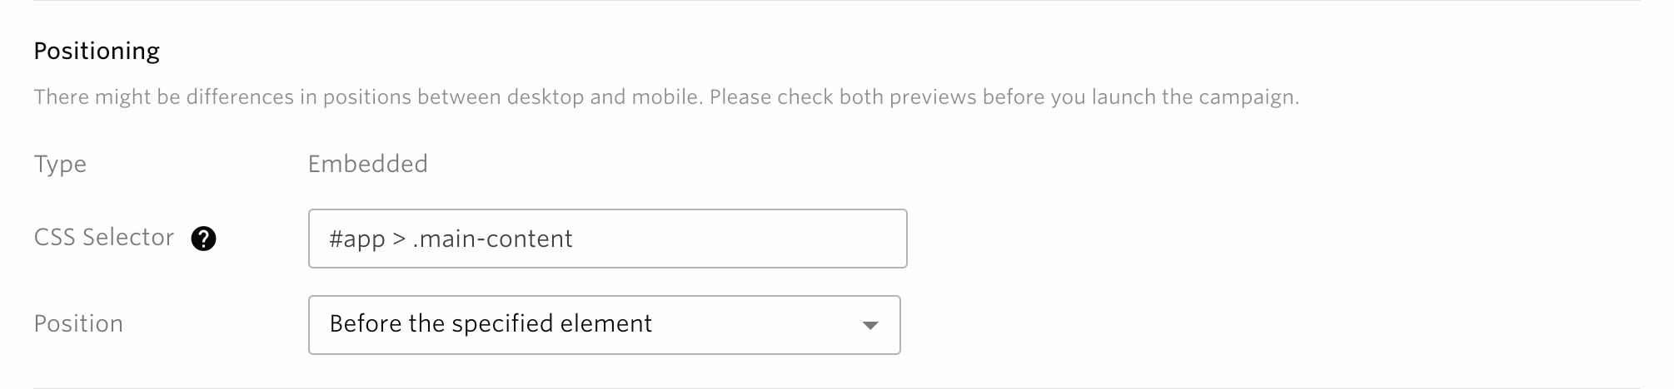
Task: Click the 'Embedded' type value
Action: click(367, 164)
